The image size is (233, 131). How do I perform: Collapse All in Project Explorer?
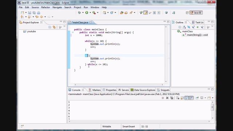(x=50, y=27)
